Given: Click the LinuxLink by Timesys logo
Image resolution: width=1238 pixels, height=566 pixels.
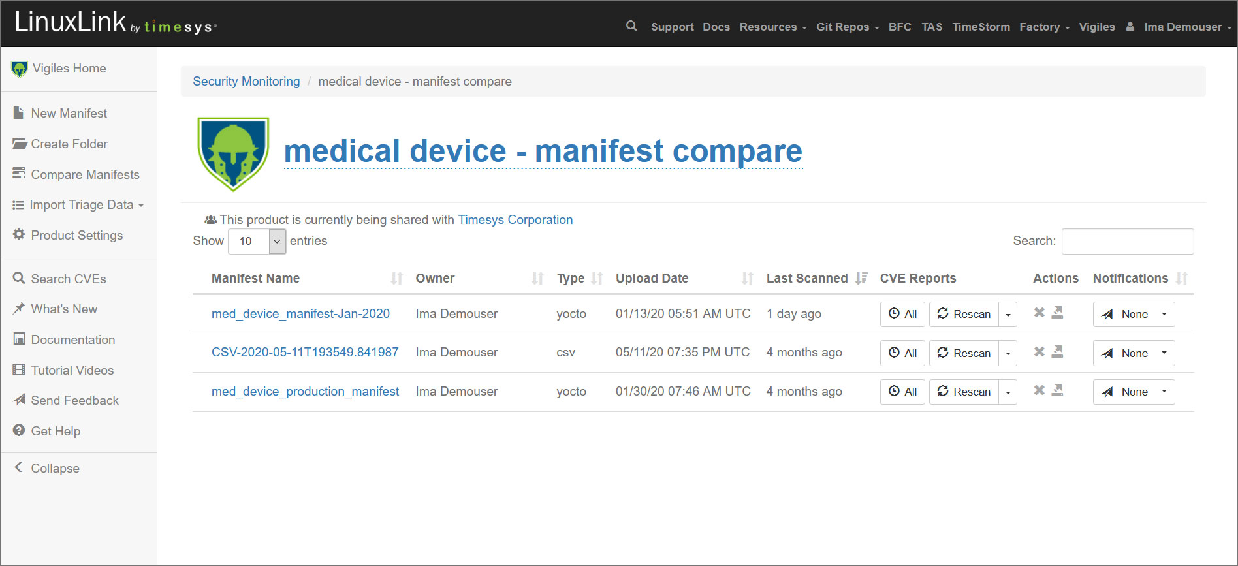Looking at the screenshot, I should click(x=115, y=24).
